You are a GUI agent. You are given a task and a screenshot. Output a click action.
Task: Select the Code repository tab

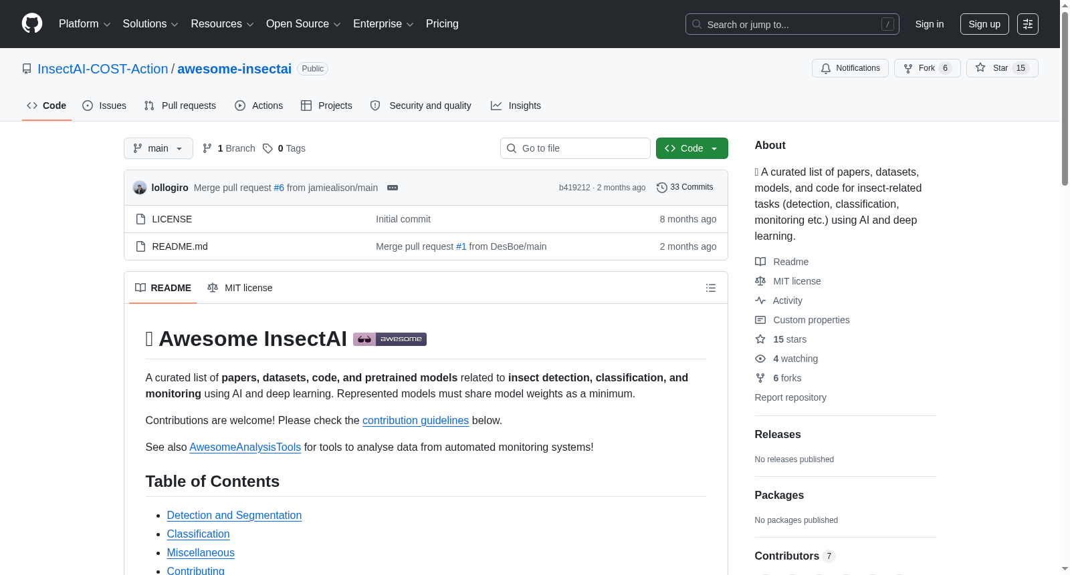click(47, 106)
